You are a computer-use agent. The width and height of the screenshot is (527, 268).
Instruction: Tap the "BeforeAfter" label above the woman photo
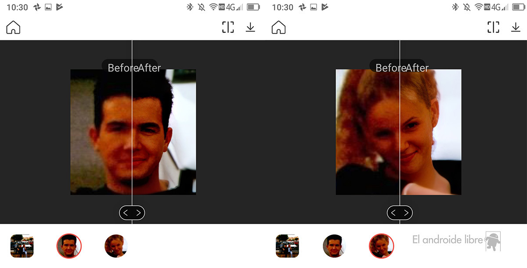click(x=402, y=68)
